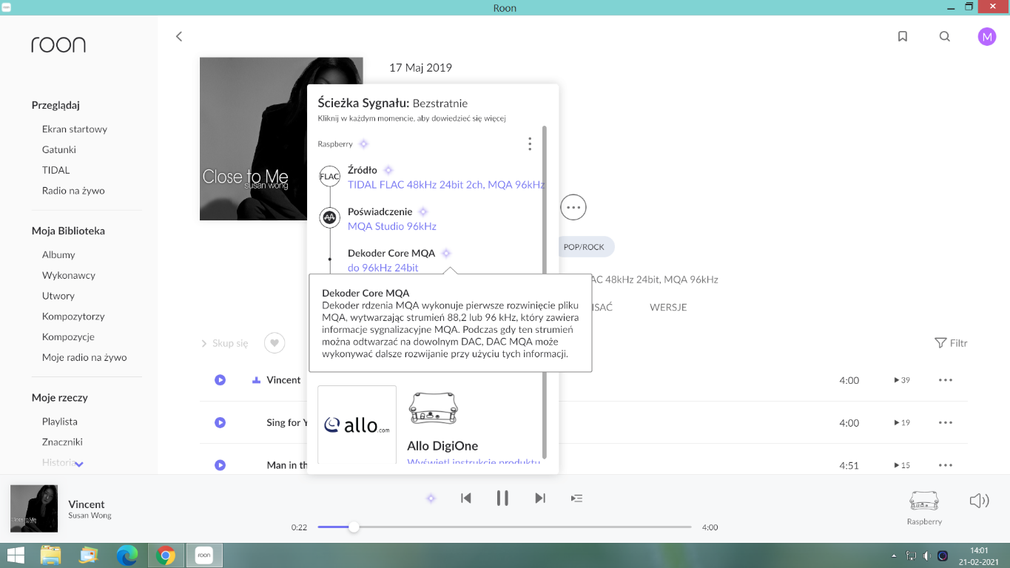
Task: Open Kompozycje in library
Action: click(68, 337)
